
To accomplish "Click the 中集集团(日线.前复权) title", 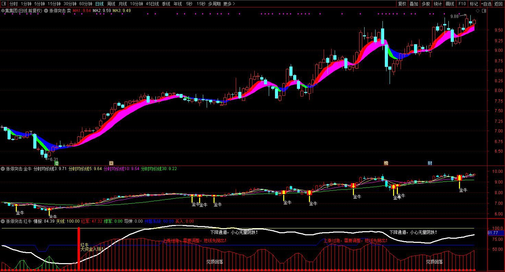I will (21, 11).
